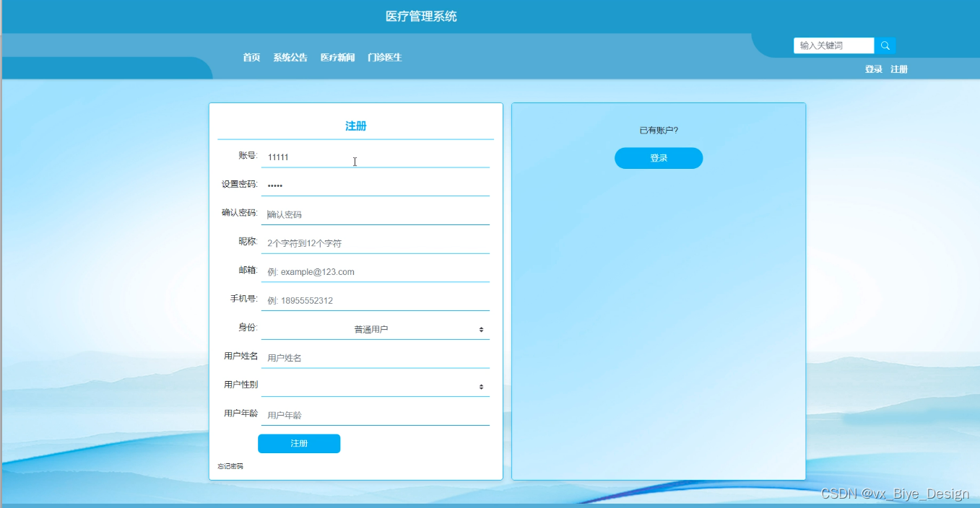Select the 门诊医生 menu item

385,58
